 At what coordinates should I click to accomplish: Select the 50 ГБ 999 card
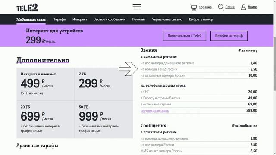click(x=103, y=119)
